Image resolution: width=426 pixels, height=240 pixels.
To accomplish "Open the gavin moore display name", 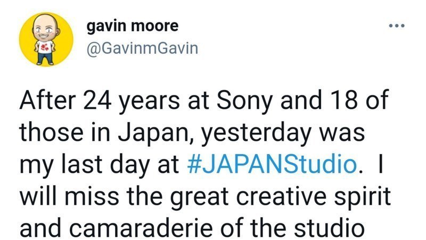I will [133, 26].
